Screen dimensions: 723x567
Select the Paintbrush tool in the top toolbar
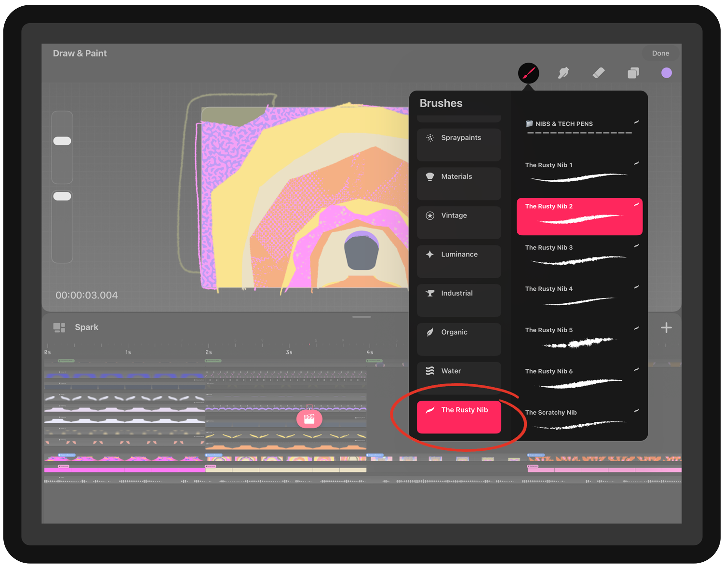[x=529, y=73]
